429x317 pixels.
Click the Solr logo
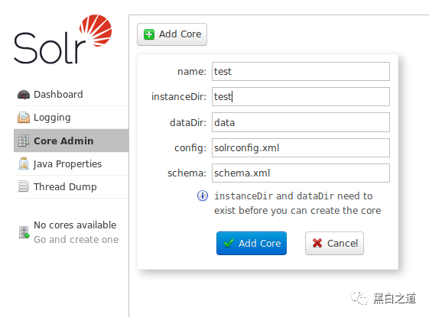coord(63,39)
